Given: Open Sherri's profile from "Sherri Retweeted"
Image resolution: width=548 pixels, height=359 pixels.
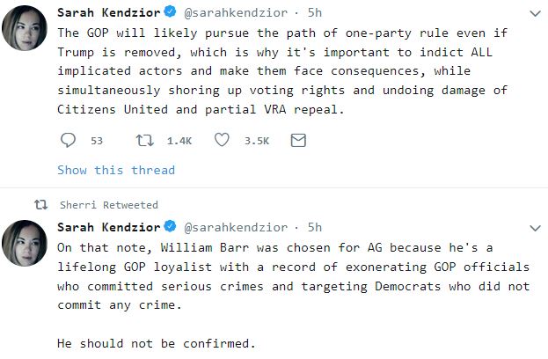Looking at the screenshot, I should (77, 205).
